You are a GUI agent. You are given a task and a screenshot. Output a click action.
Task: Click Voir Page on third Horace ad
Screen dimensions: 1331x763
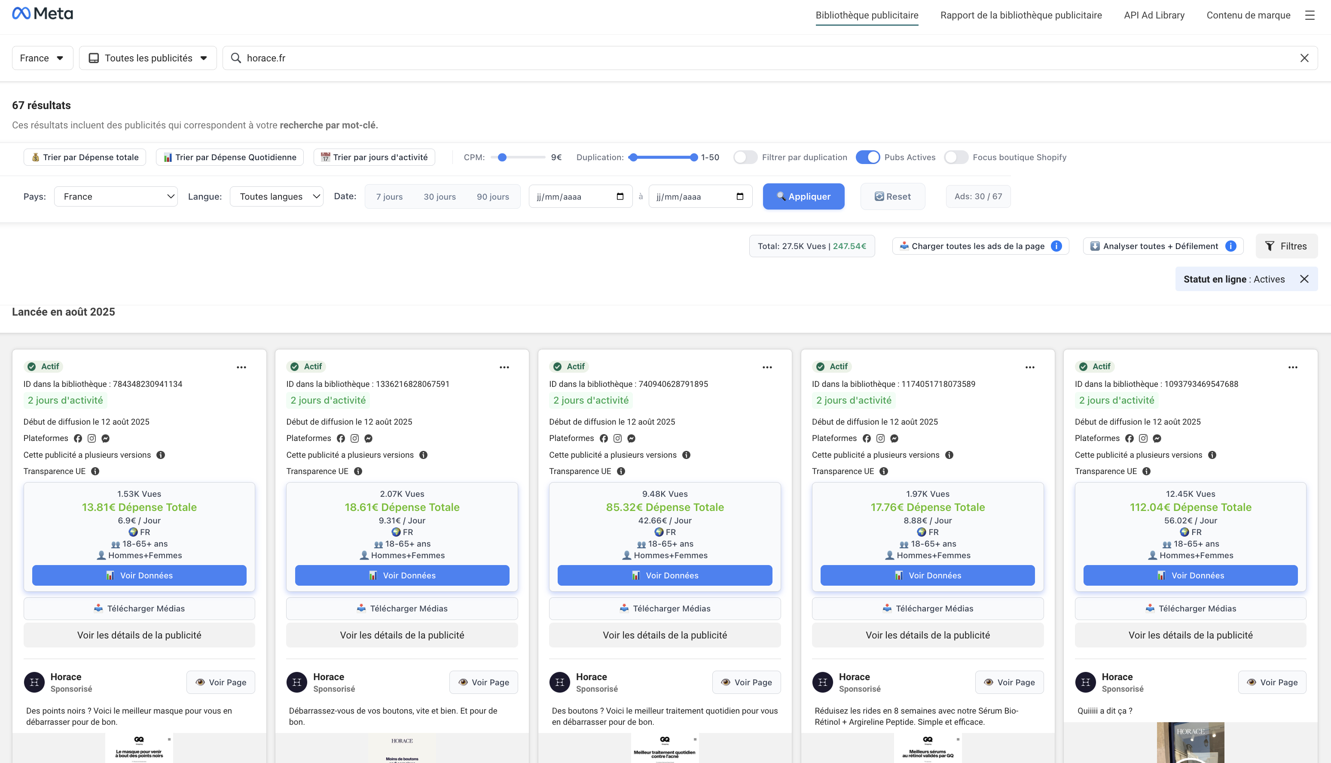coord(747,682)
